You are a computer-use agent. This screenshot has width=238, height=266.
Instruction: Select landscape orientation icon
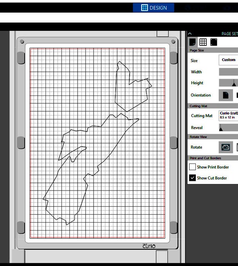(x=237, y=95)
